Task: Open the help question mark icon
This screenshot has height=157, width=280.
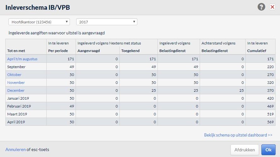Action: coord(261,7)
